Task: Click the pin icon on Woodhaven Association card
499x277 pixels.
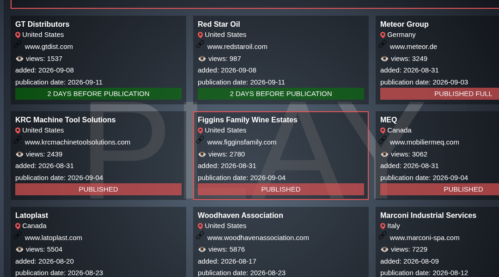Action: point(200,226)
